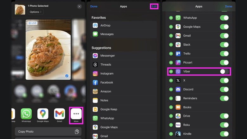
Task: Choose Amazon from Suggestions
Action: [123, 91]
